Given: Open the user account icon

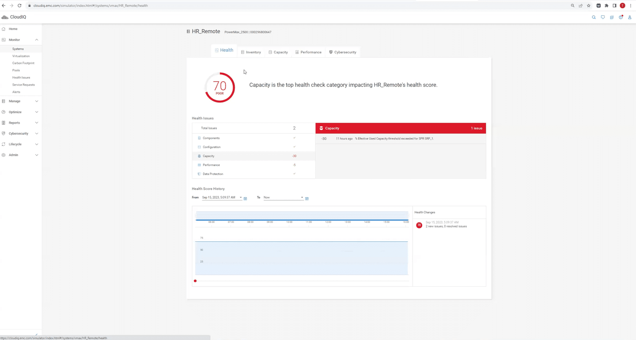Looking at the screenshot, I should 630,17.
